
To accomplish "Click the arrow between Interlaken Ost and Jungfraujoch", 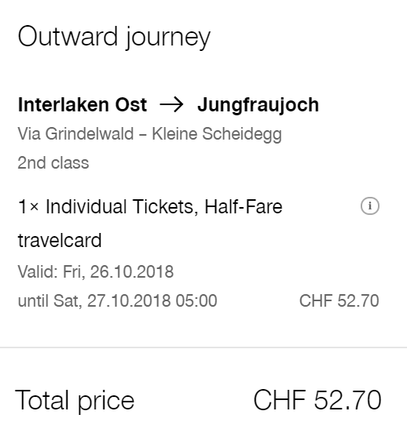I will (x=172, y=104).
